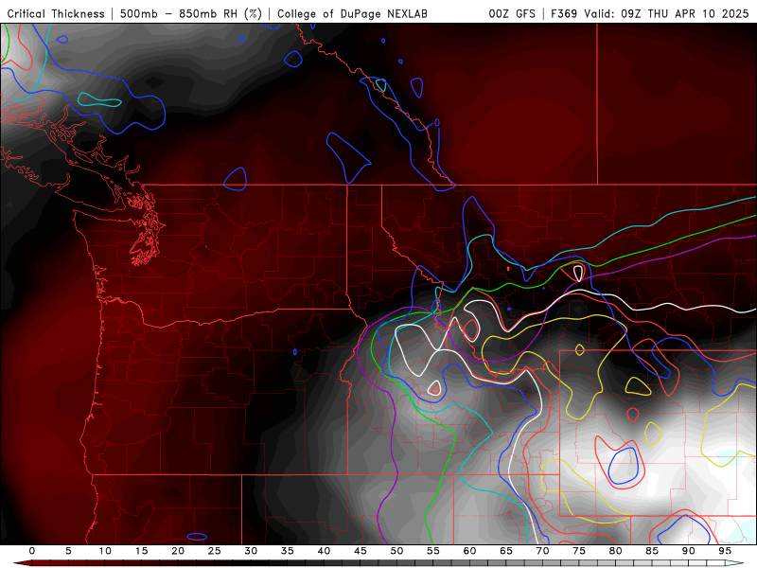The height and width of the screenshot is (568, 757).
Task: Click the colorbar label '20'
Action: click(x=178, y=551)
